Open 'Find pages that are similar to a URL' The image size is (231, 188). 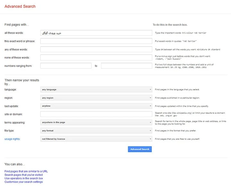coord(26,171)
